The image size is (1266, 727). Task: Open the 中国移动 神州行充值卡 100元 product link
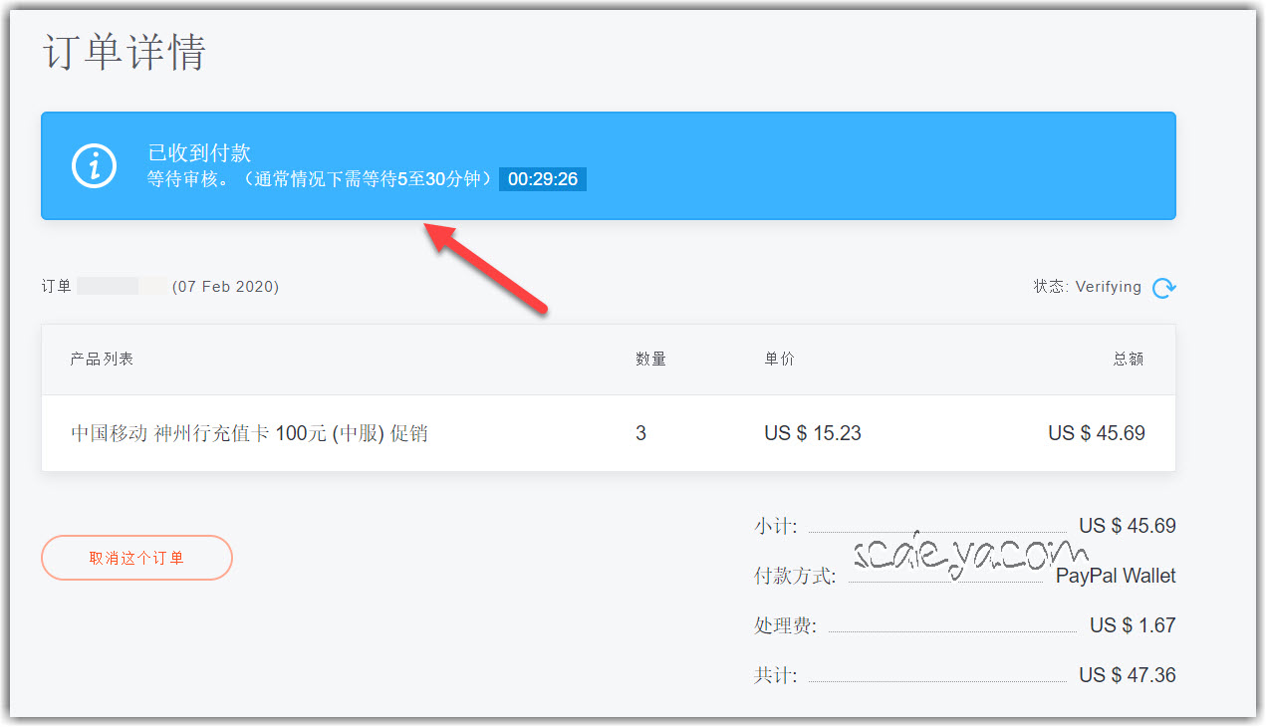click(x=249, y=433)
